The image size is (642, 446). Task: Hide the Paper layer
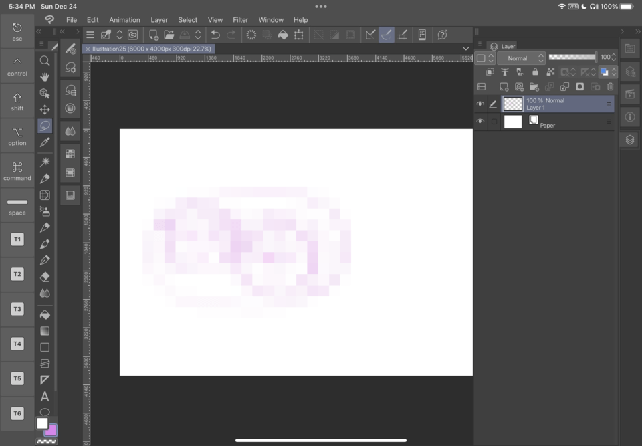pyautogui.click(x=481, y=120)
